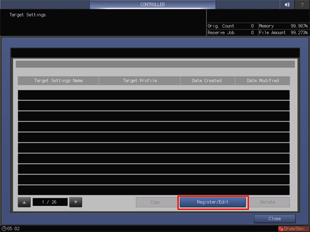Viewport: 310px width, 232px height.
Task: Close the Target Settings screen
Action: pyautogui.click(x=275, y=219)
